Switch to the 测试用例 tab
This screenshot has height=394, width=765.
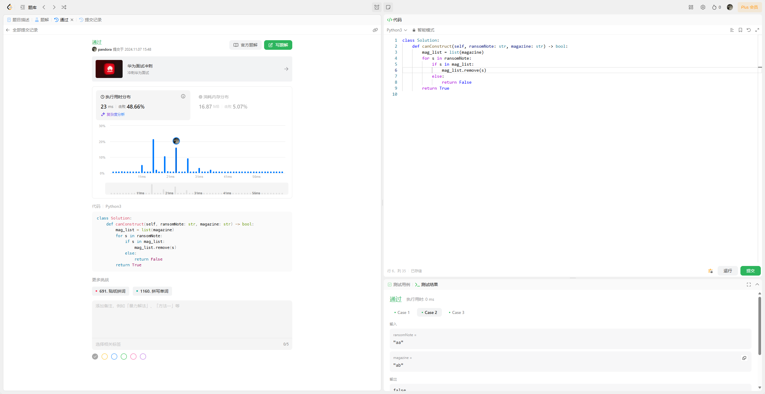tap(399, 285)
